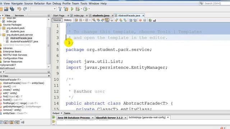Click Projects panel scrollbar down arrow
Screen dimensions: 230x129
click(x=49, y=67)
